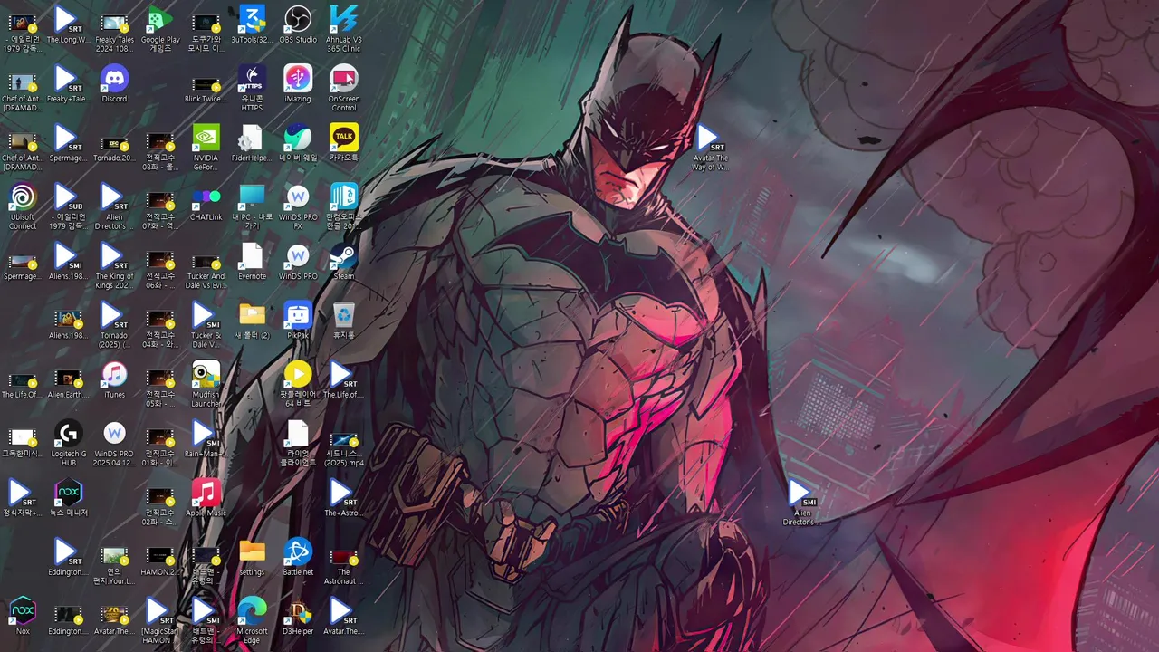Select the The+Astro SRT subtitle file
Viewport: 1159px width, 652px height.
344,498
